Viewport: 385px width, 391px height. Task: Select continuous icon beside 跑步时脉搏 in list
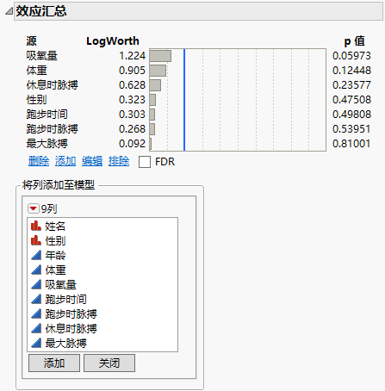pos(36,313)
